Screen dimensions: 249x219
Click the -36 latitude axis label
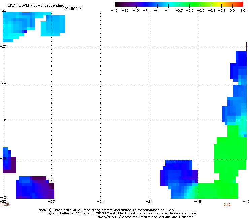tap(3, 120)
